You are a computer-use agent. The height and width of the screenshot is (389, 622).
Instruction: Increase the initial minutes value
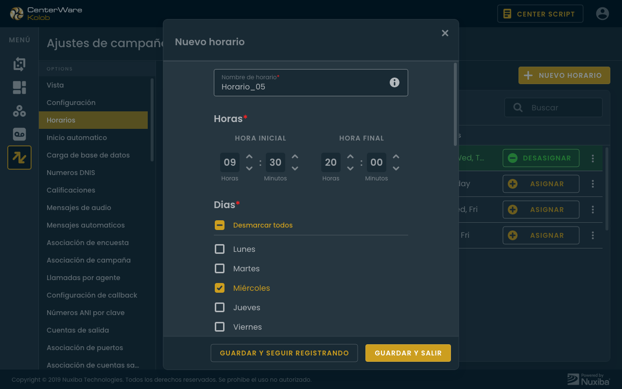[x=295, y=157]
